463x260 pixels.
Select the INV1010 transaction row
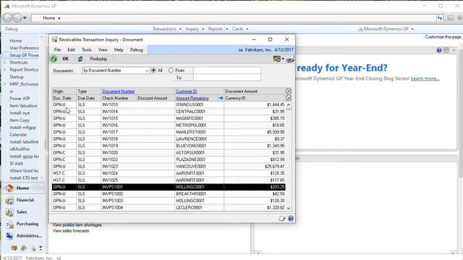click(169, 105)
